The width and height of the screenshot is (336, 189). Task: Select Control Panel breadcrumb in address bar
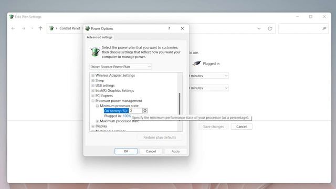tap(70, 28)
